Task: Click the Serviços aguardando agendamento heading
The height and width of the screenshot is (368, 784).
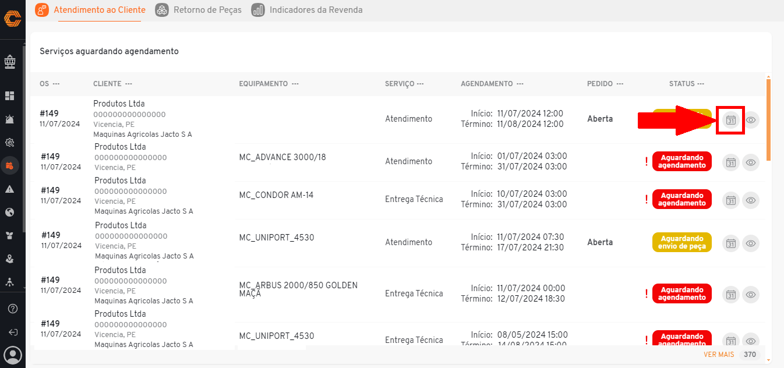Action: point(109,51)
